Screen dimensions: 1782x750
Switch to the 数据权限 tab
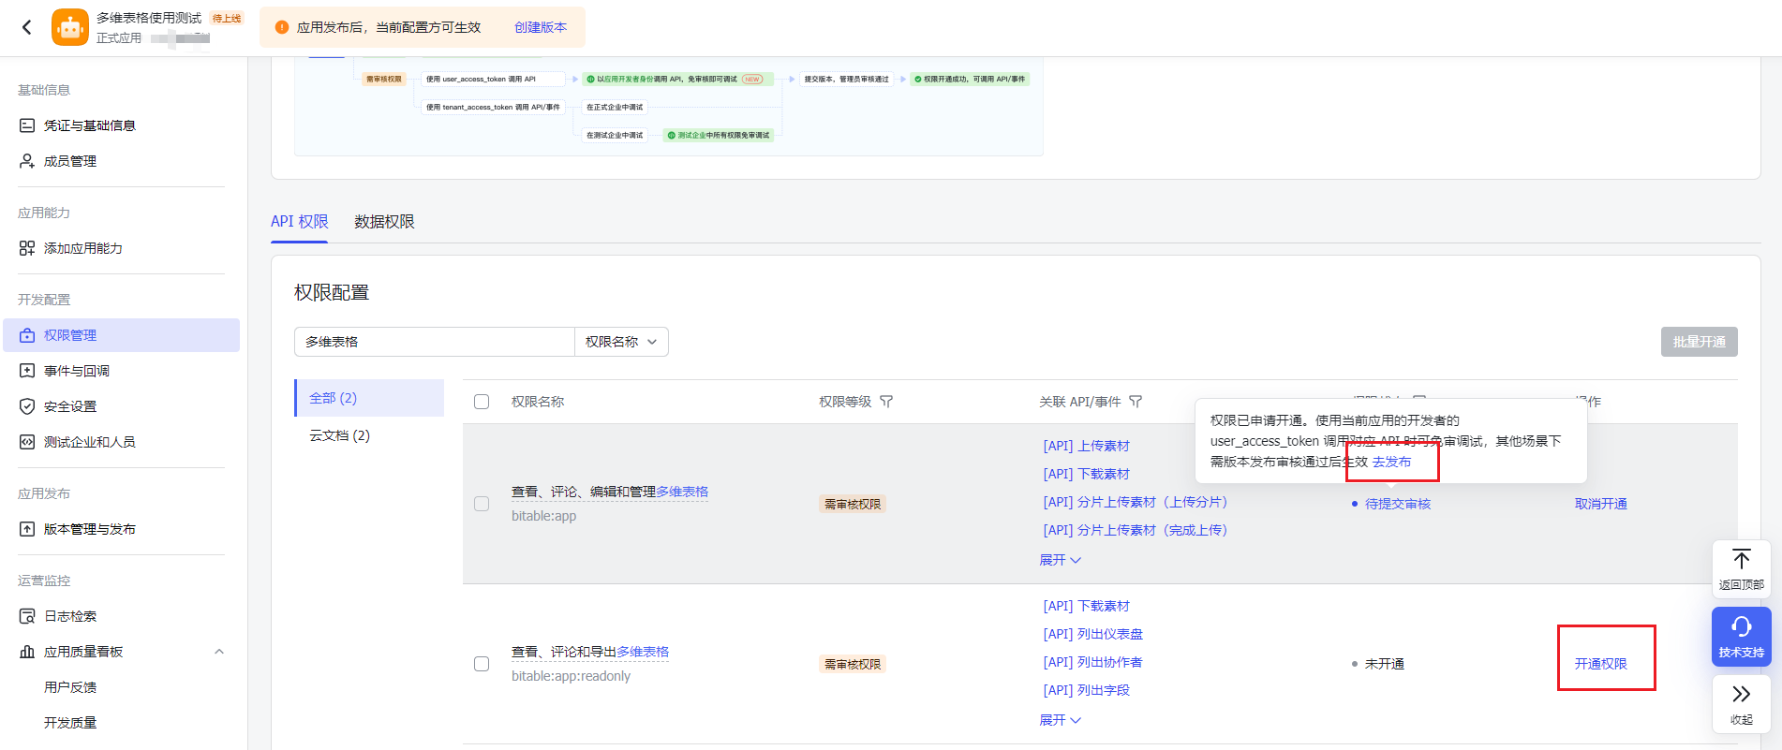pyautogui.click(x=384, y=222)
